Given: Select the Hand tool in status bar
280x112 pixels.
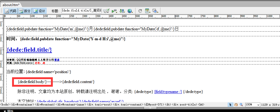Looking at the screenshot, I should tap(236, 105).
